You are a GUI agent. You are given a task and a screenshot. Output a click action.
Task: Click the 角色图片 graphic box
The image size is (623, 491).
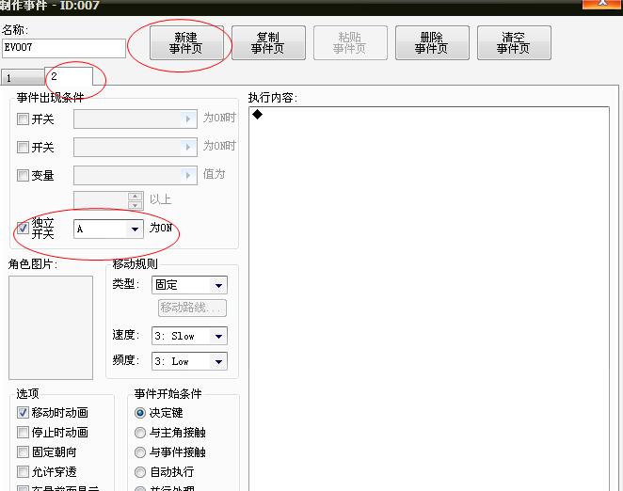click(51, 327)
